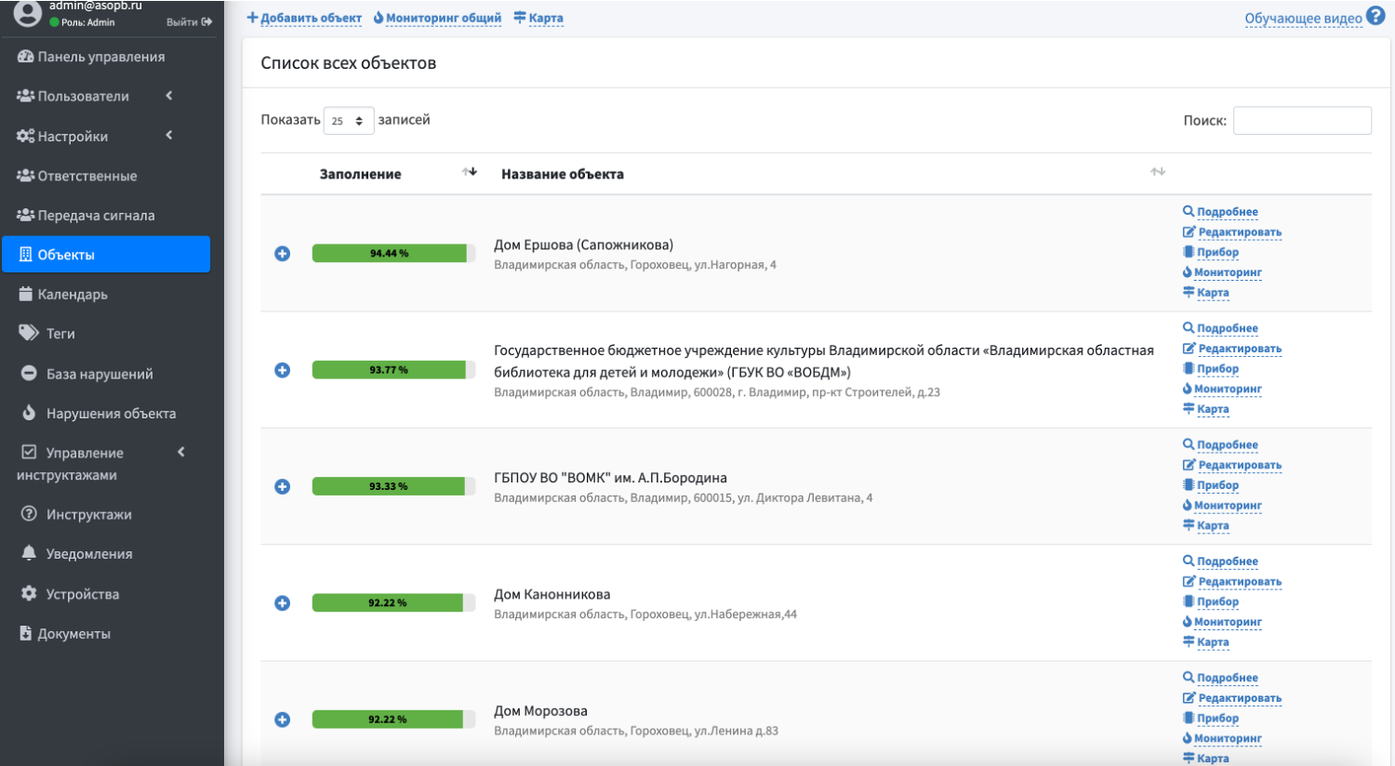Image resolution: width=1395 pixels, height=766 pixels.
Task: Click the gears icon beside Настройки
Action: 26,136
